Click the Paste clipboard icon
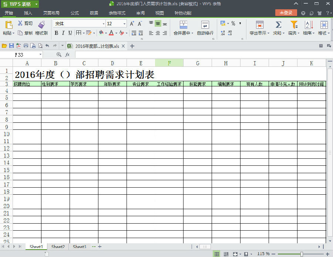This screenshot has height=257, width=333. pos(9,25)
